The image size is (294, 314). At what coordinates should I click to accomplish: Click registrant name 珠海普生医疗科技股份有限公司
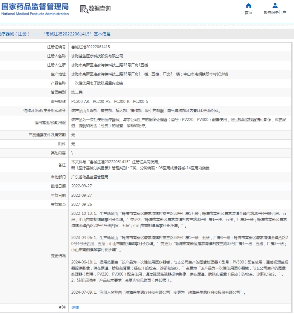pos(97,56)
